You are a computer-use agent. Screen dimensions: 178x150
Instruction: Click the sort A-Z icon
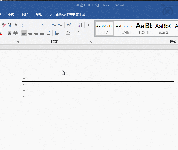80,25
